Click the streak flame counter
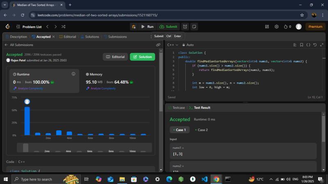Image resolution: width=328 pixels, height=184 pixels. (287, 27)
